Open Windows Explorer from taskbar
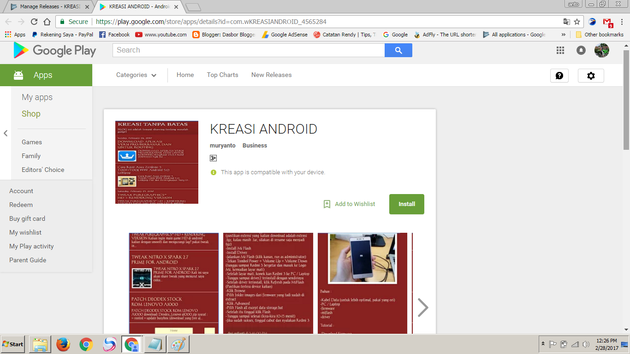This screenshot has height=354, width=630. coord(40,344)
